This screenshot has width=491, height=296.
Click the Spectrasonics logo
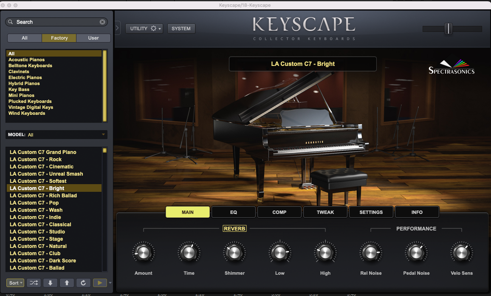pos(451,67)
